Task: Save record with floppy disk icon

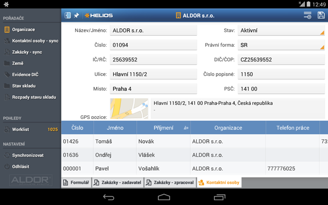Action: coord(321,15)
